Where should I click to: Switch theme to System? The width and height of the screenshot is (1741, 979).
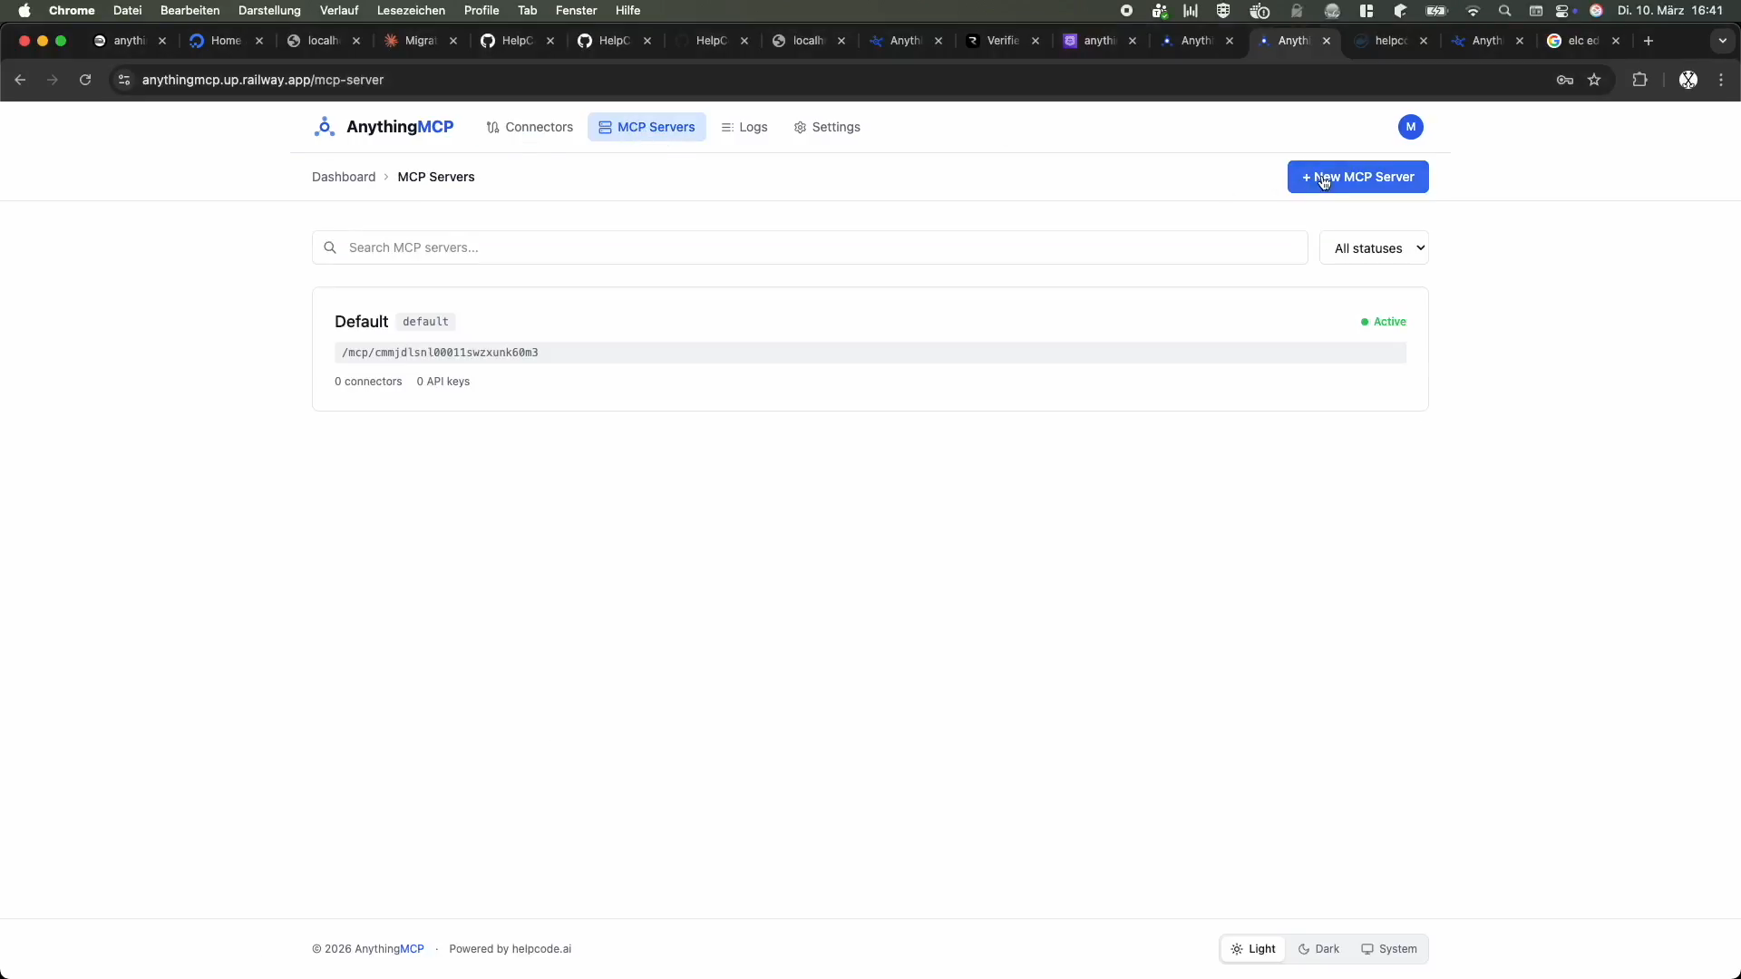point(1388,949)
